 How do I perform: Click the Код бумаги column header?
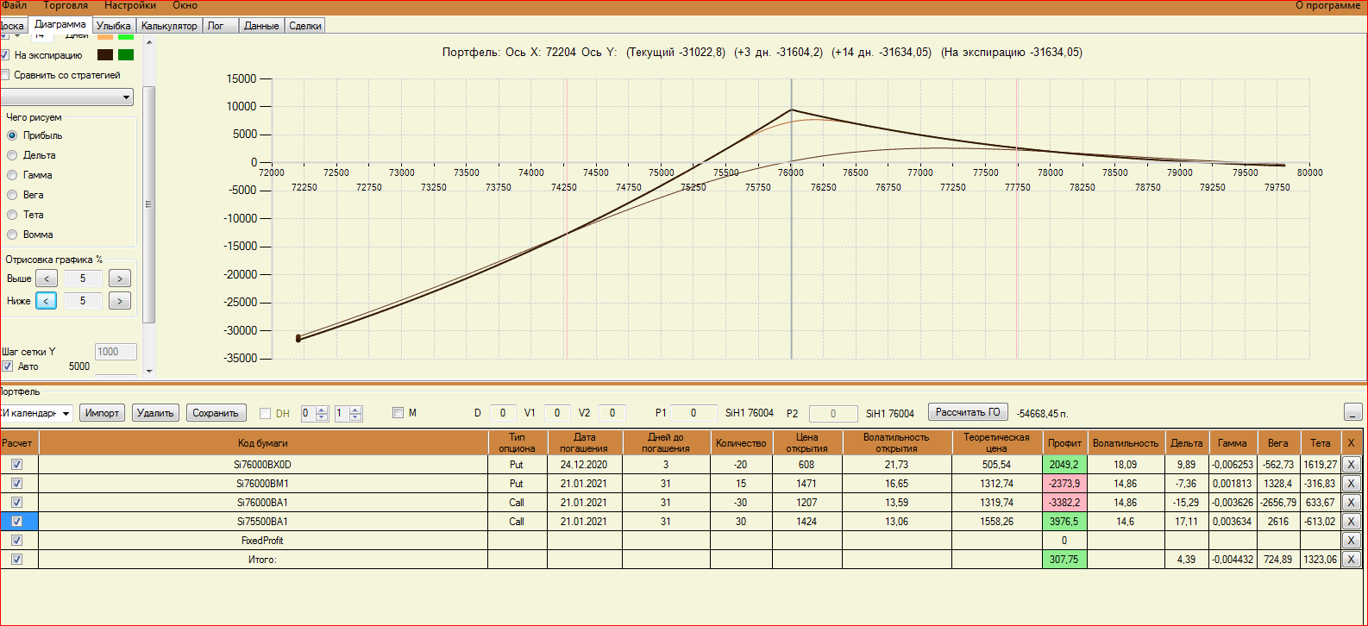pos(263,443)
